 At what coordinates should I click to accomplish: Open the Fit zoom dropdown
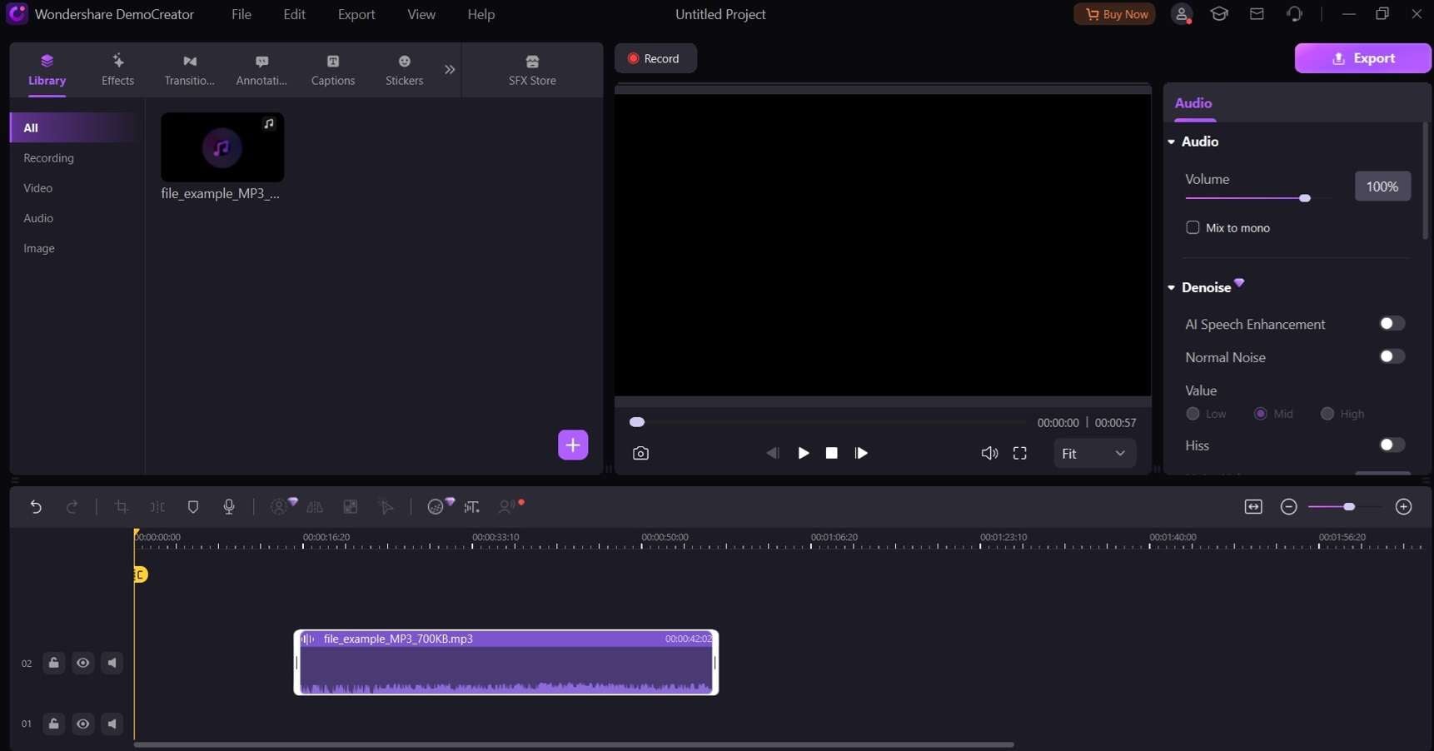coord(1094,453)
